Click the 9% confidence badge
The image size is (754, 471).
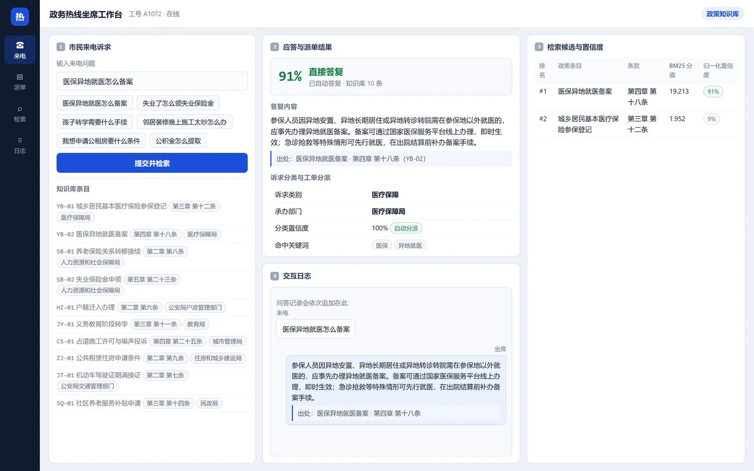[x=711, y=119]
